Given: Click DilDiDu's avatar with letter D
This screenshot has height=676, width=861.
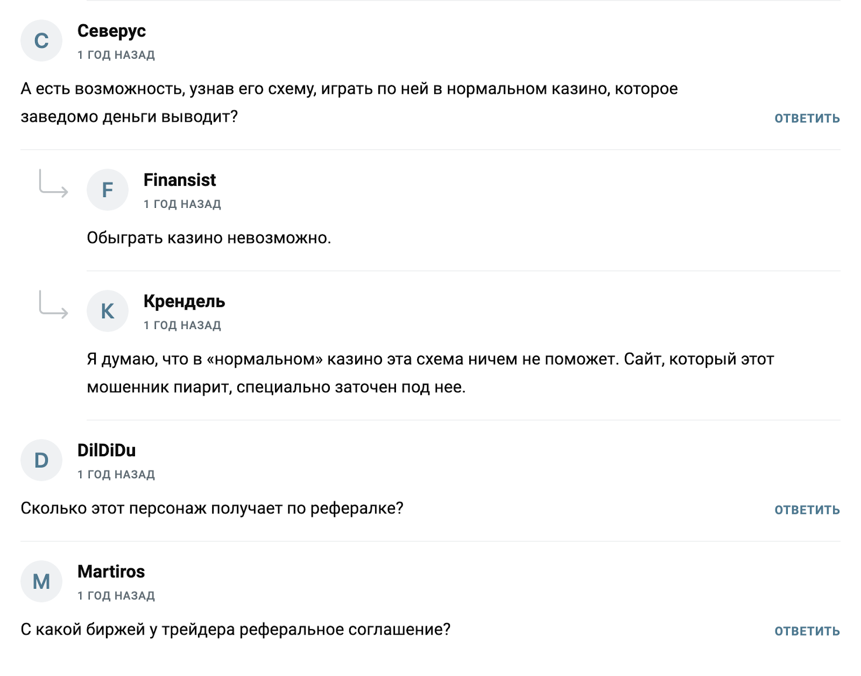Looking at the screenshot, I should click(x=41, y=460).
